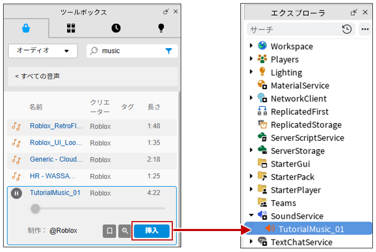
Task: Click the TutorialMusic_01 title in Toolbox list
Action: click(x=55, y=193)
